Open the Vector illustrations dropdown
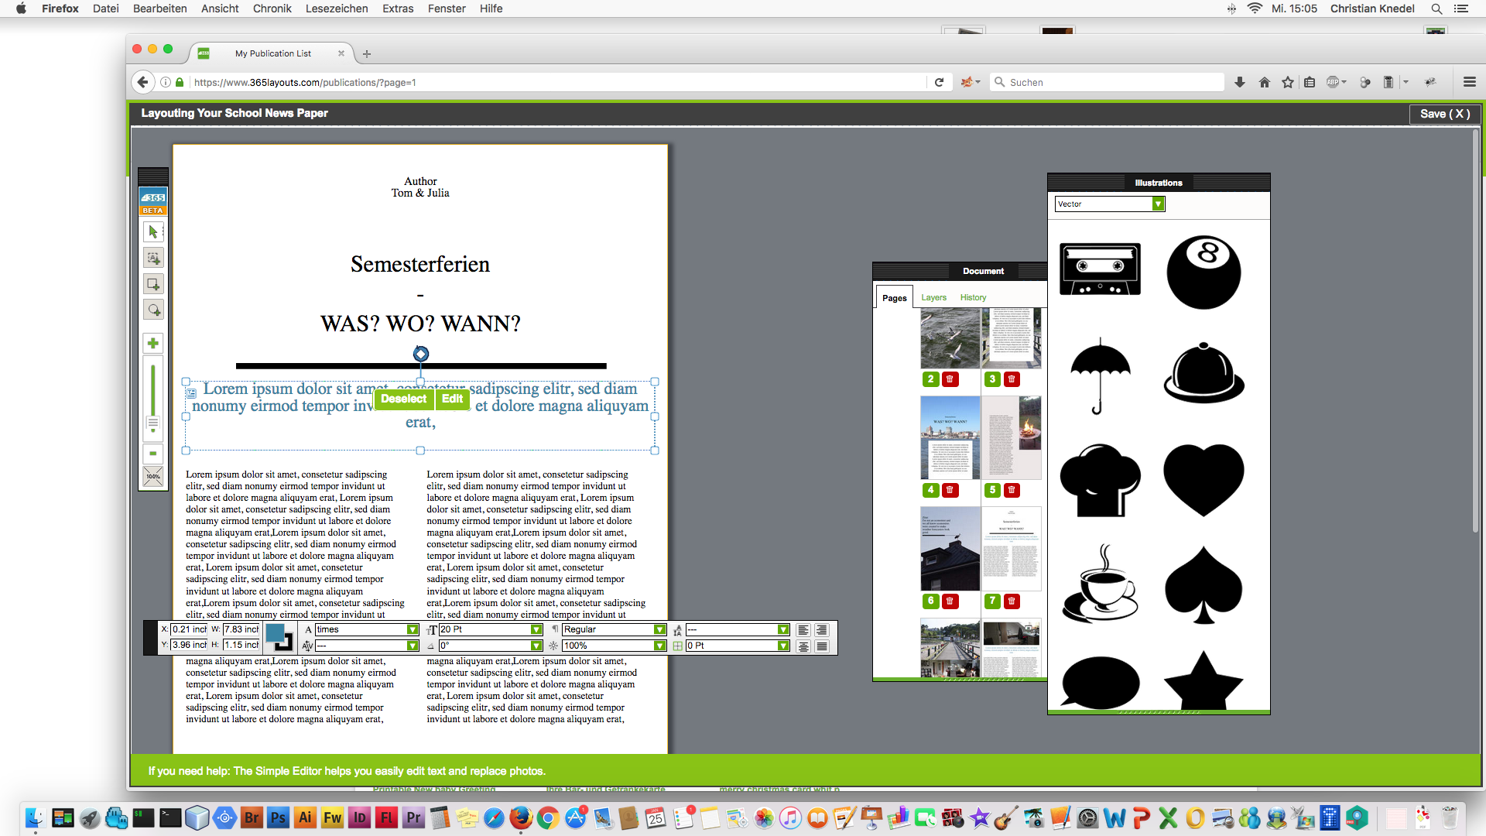 point(1157,204)
